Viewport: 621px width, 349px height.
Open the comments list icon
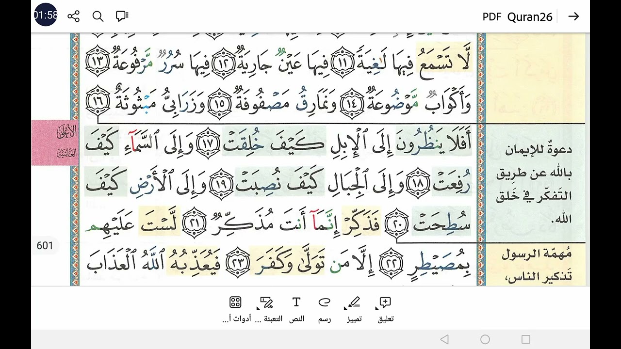pos(122,16)
